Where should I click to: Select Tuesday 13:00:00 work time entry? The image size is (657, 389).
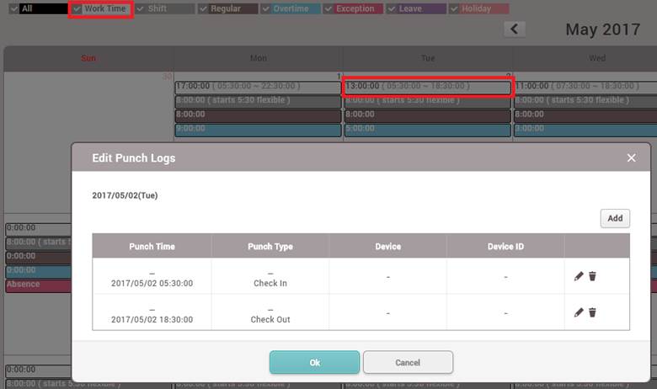[x=427, y=87]
